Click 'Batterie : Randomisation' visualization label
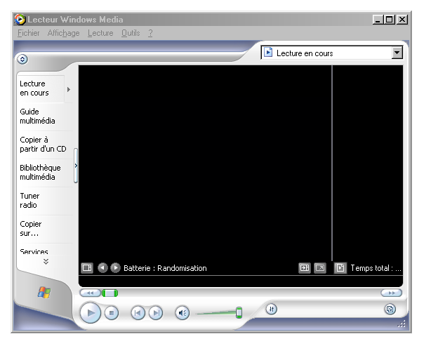This screenshot has width=431, height=346. click(x=165, y=268)
